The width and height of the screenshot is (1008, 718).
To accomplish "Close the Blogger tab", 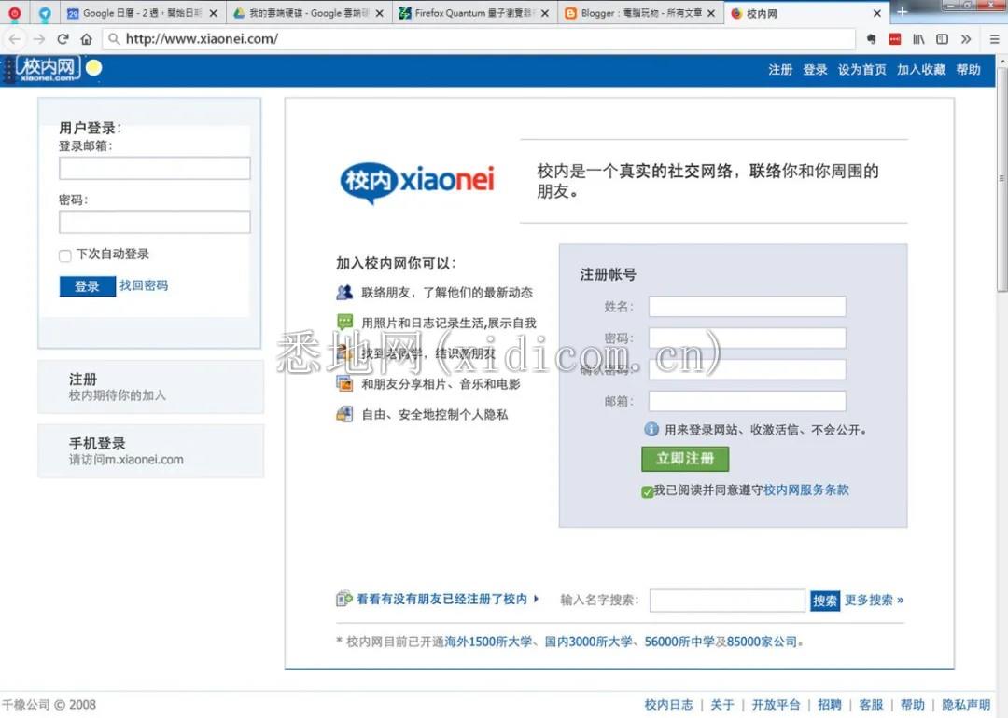I will pyautogui.click(x=710, y=13).
